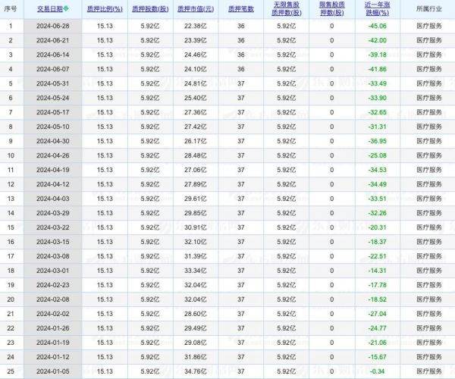Select date cell 2024-01-12

(x=53, y=357)
